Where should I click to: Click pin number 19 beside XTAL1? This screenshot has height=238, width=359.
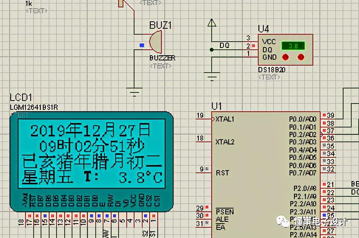(200, 115)
